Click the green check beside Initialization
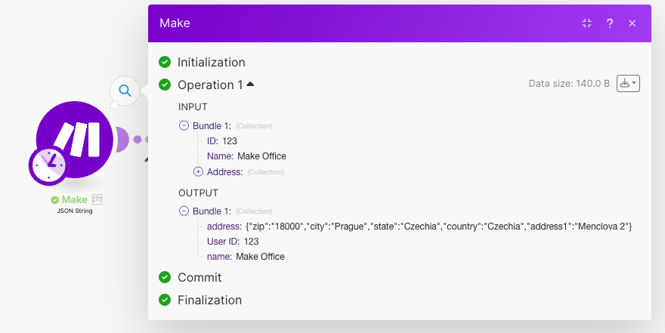Viewport: 665px width, 333px height. click(165, 62)
